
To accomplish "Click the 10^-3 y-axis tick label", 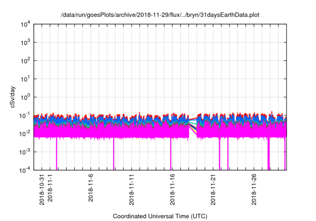I will pyautogui.click(x=25, y=152).
